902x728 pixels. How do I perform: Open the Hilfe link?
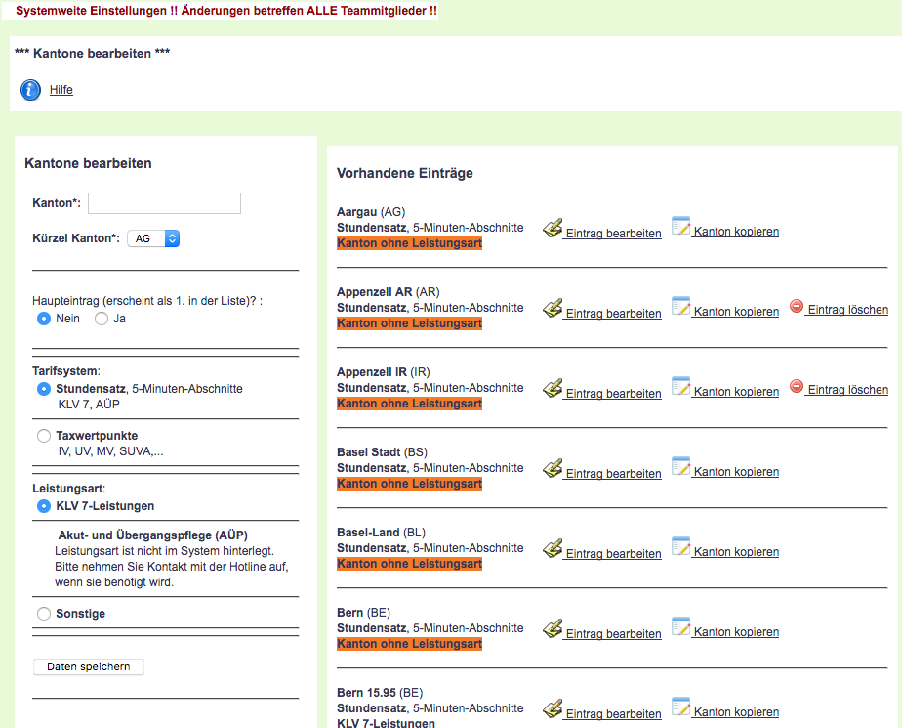(x=61, y=90)
